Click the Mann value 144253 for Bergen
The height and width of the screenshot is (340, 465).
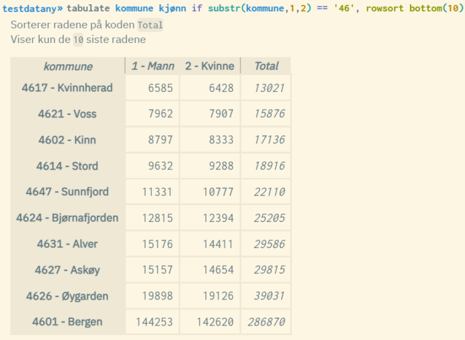153,322
